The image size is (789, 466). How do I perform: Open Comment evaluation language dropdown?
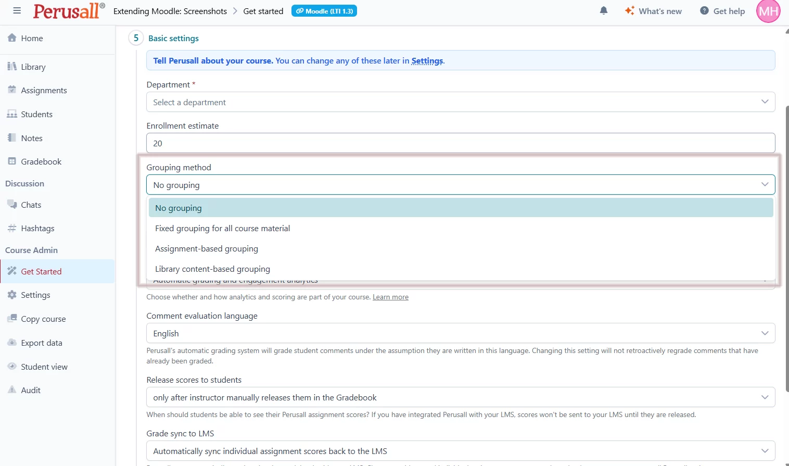[x=460, y=333]
